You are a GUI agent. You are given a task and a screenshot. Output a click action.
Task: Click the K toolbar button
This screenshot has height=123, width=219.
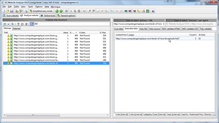tap(26, 24)
